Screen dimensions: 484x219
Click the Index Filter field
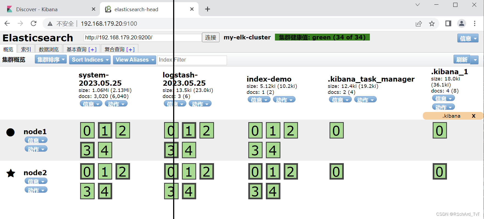(192, 60)
